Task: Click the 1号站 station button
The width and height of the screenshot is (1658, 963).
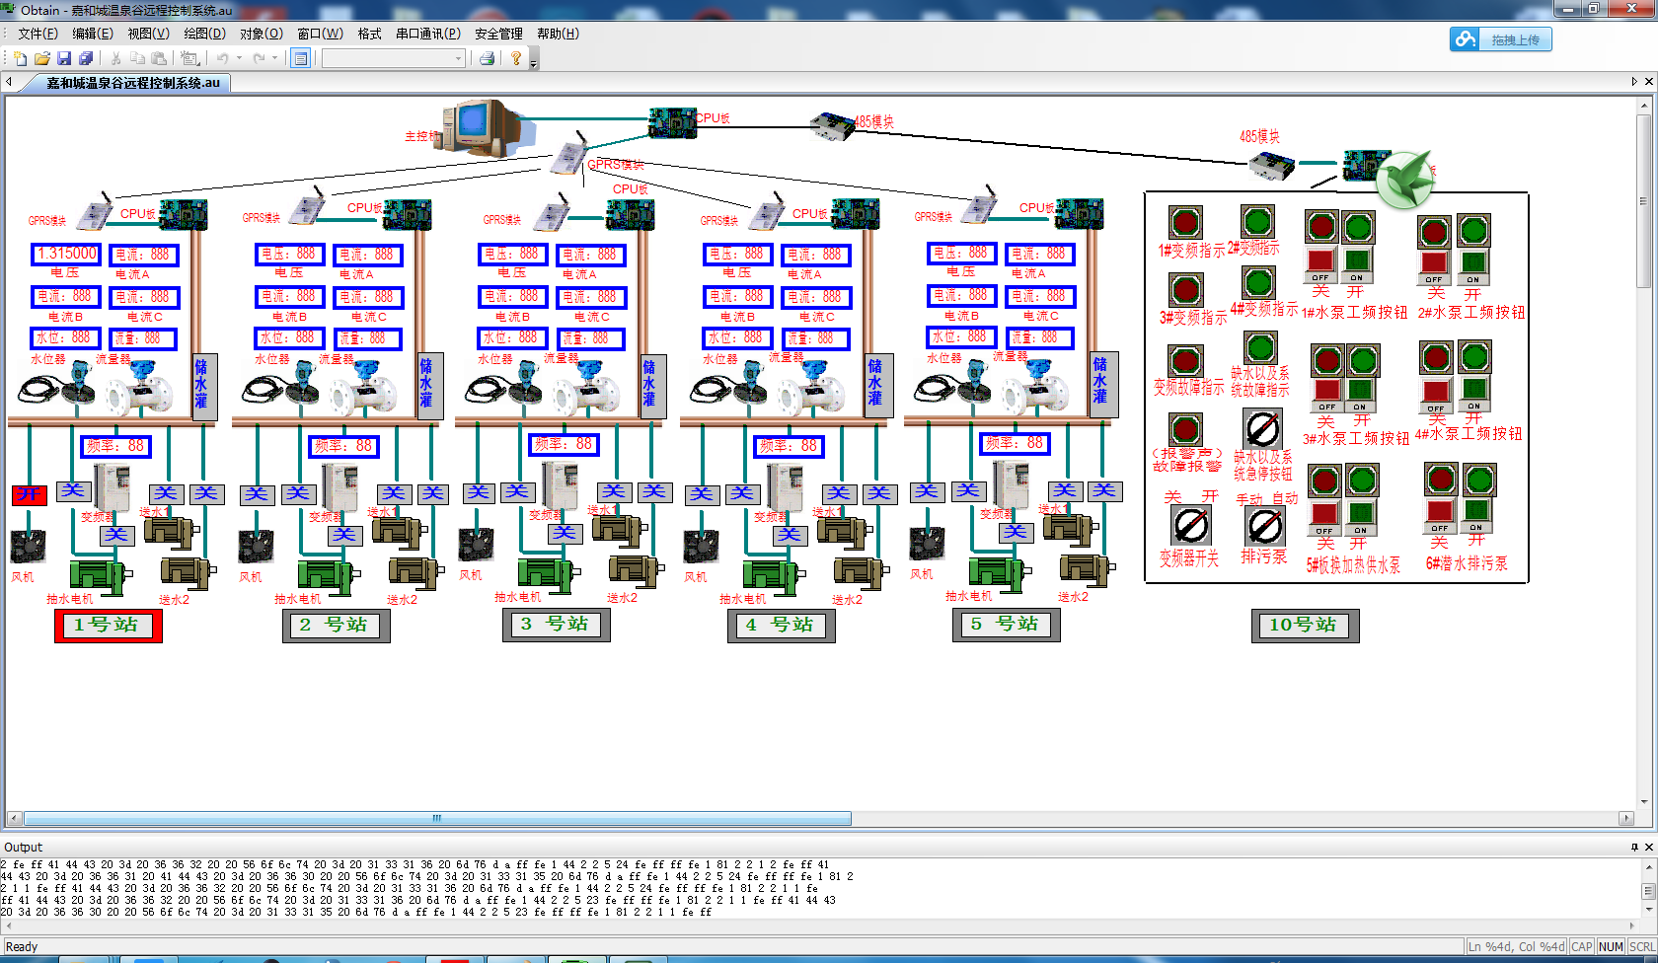Action: [108, 626]
